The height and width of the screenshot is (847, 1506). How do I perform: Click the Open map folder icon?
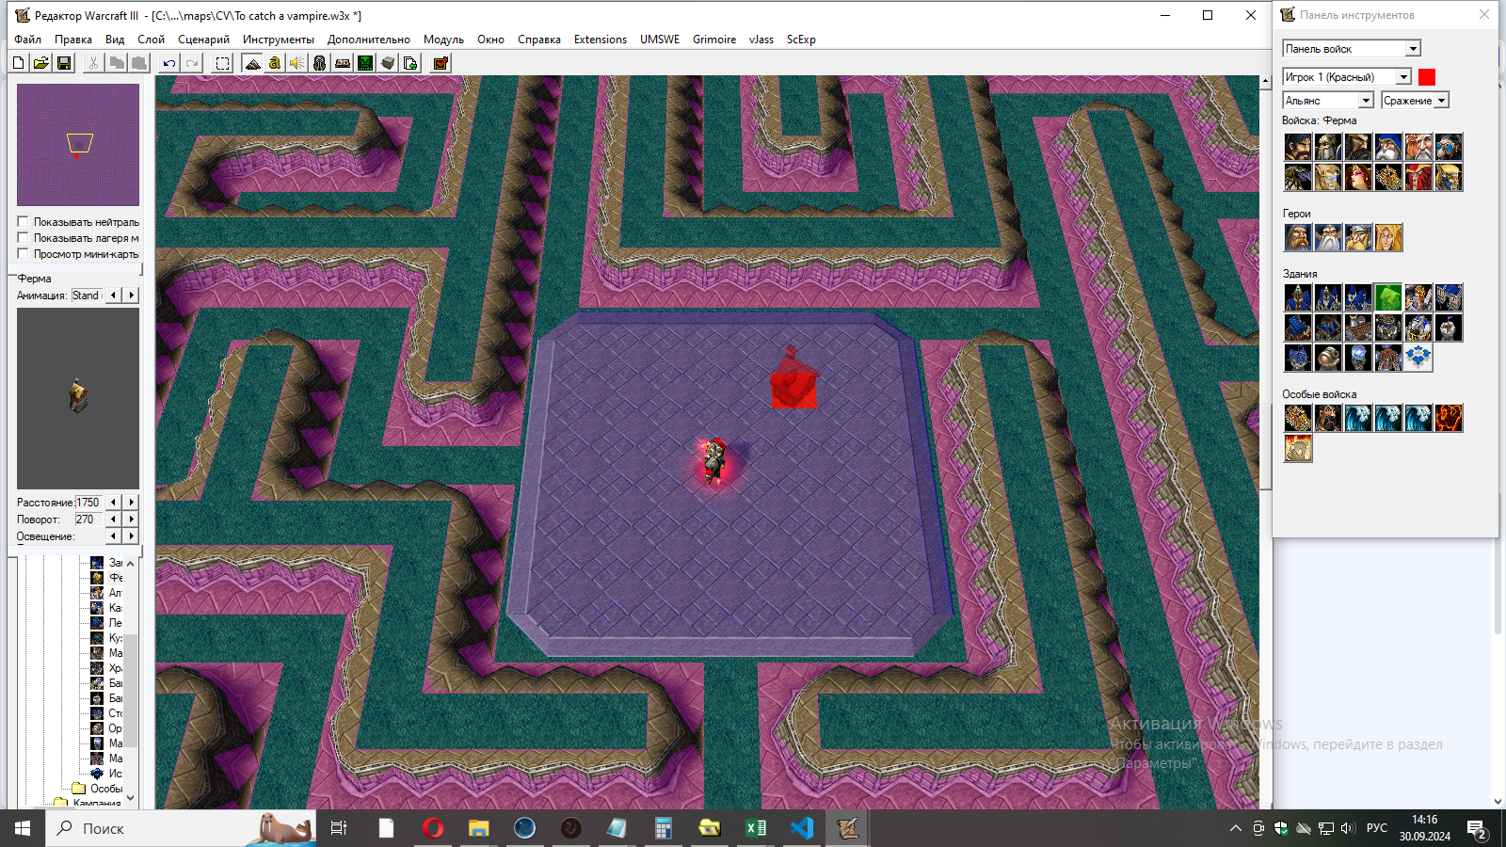click(x=41, y=63)
